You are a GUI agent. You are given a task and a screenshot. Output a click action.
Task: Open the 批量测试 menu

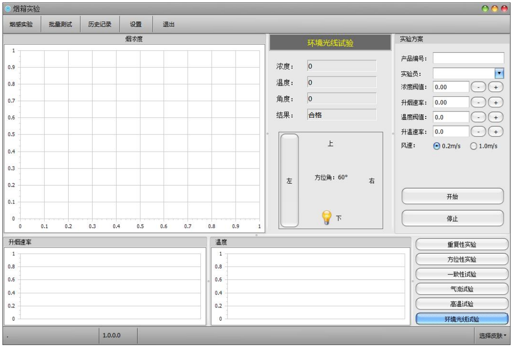pos(60,24)
